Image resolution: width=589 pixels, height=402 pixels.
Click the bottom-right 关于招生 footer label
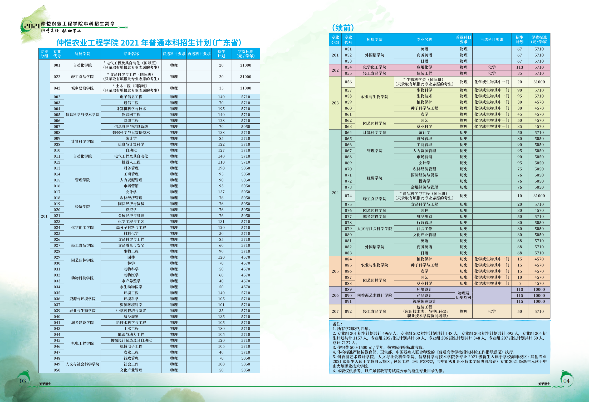coord(544,384)
